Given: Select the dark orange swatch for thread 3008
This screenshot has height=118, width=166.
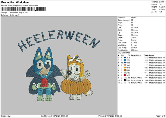Looking at the screenshot, I should point(125,70).
